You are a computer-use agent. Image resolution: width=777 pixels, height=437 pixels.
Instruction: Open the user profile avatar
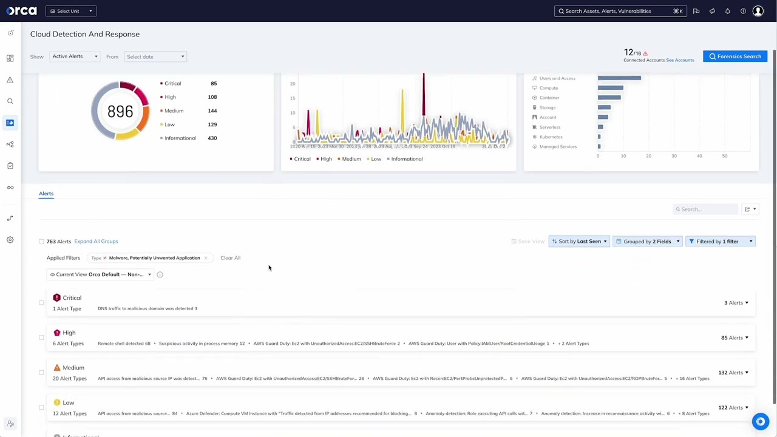coord(758,11)
